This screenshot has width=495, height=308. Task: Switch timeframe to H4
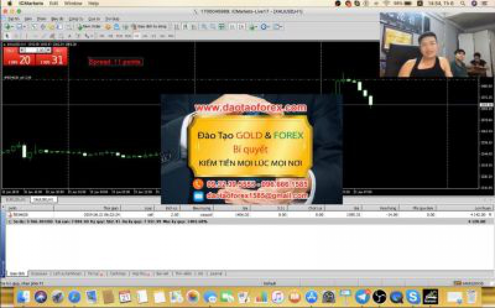[x=145, y=36]
